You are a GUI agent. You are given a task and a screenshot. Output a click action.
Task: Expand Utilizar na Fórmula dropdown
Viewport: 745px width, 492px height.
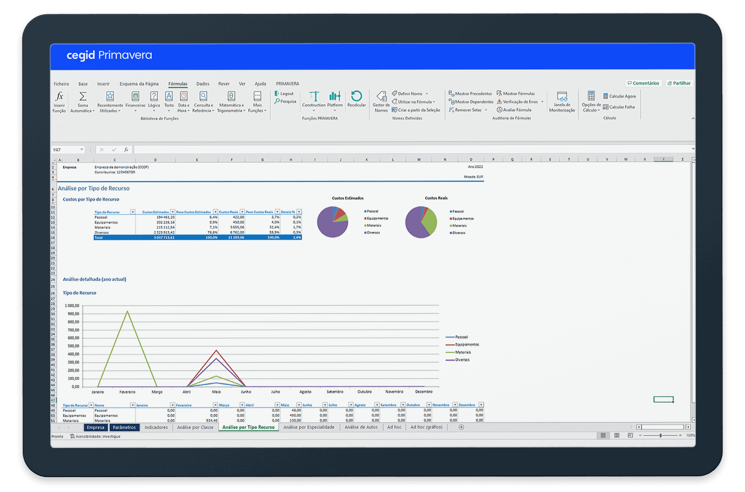pyautogui.click(x=434, y=102)
